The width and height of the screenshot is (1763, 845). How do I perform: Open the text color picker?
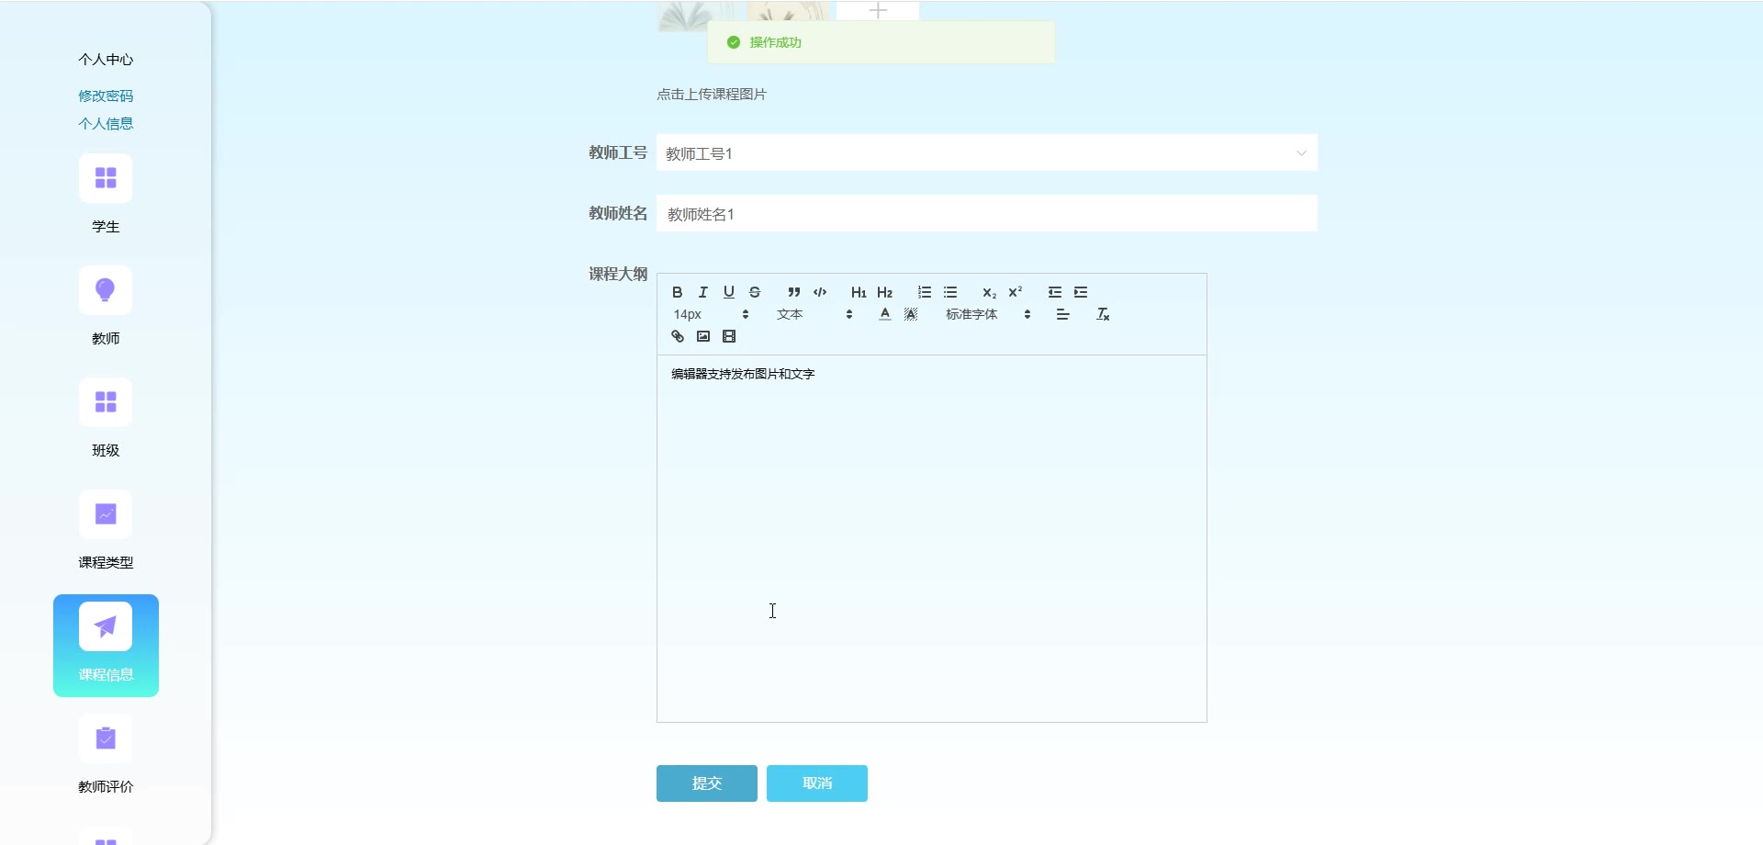tap(885, 314)
